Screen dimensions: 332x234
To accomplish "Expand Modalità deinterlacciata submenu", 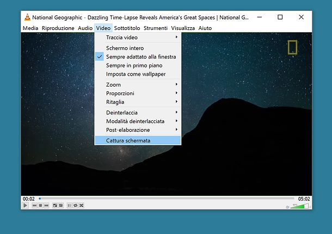I will point(138,121).
